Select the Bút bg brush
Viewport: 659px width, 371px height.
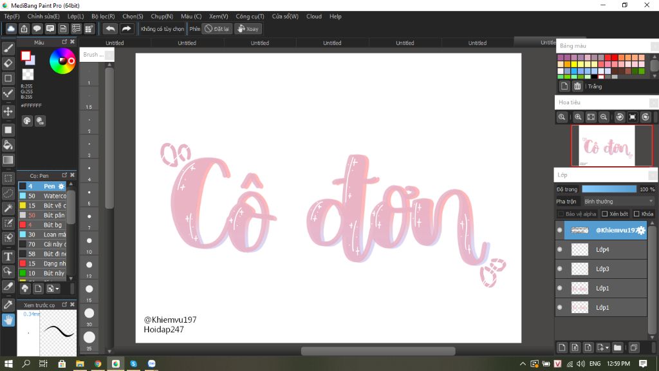pos(42,225)
